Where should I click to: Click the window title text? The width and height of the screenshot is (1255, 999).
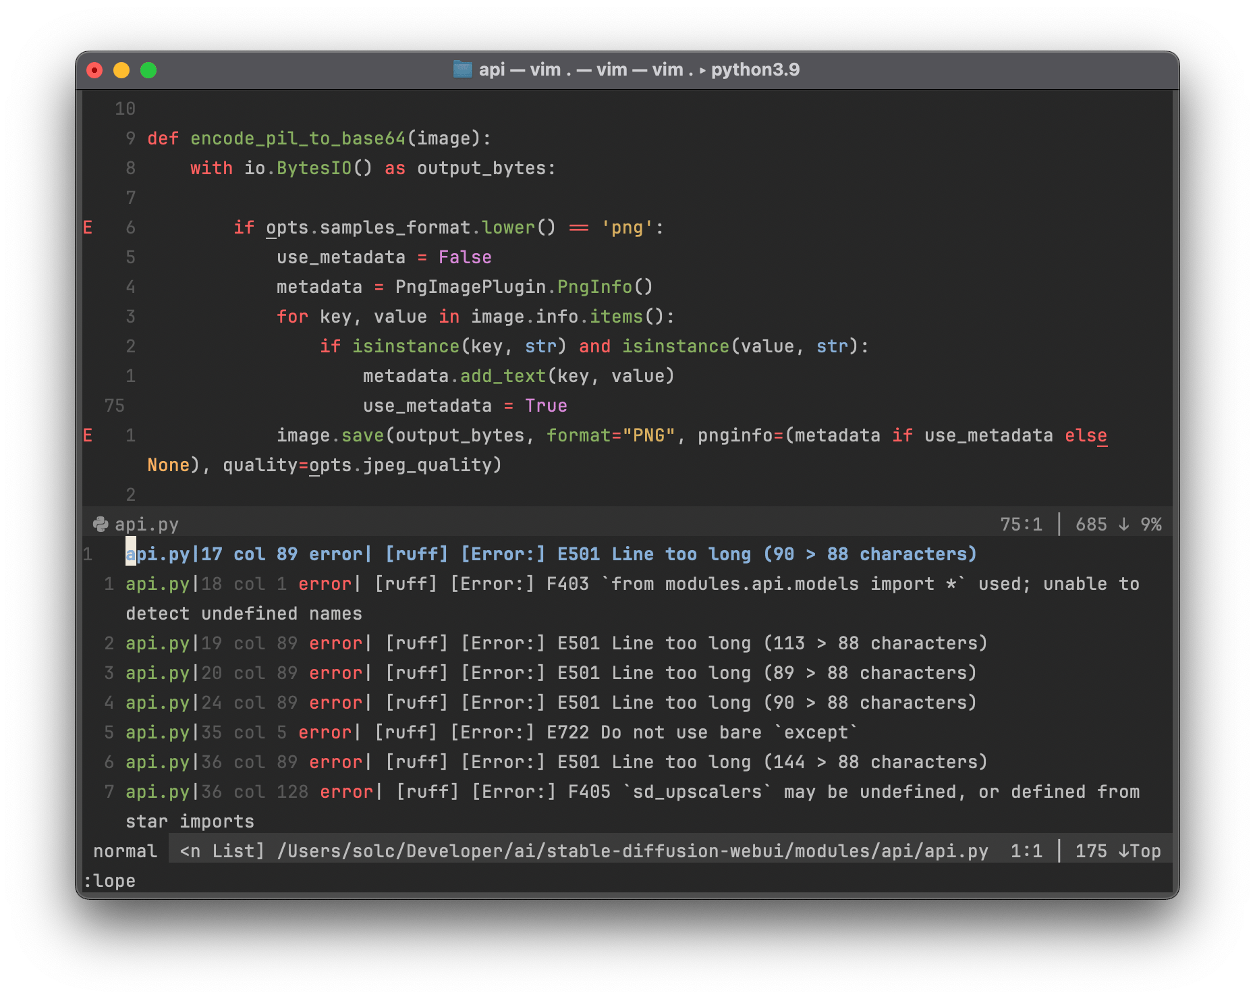tap(639, 70)
